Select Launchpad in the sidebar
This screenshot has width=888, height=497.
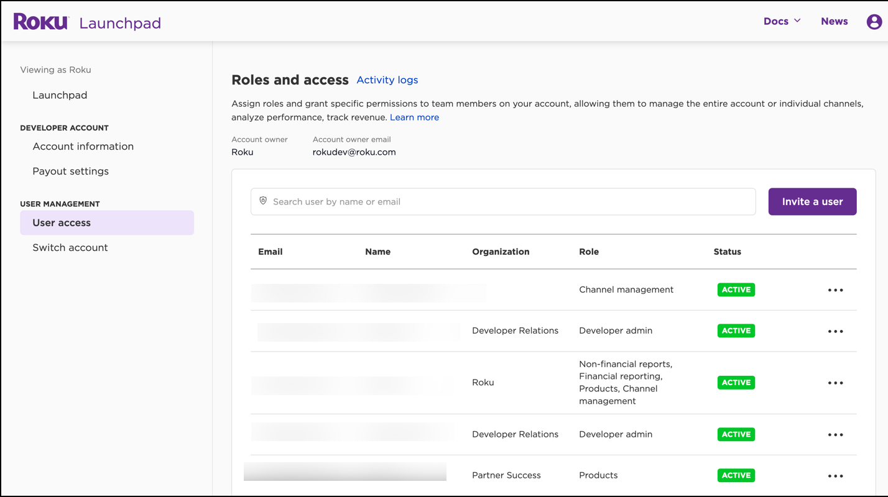coord(60,94)
